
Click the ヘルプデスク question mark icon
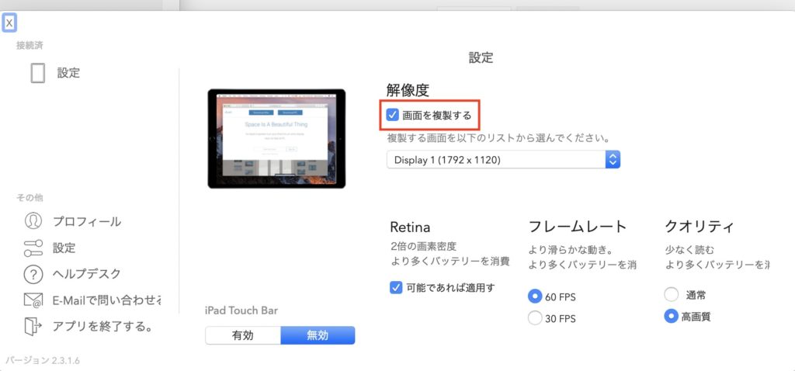coord(33,274)
